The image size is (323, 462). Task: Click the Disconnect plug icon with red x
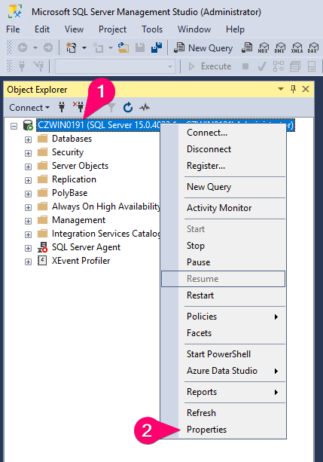coord(78,107)
